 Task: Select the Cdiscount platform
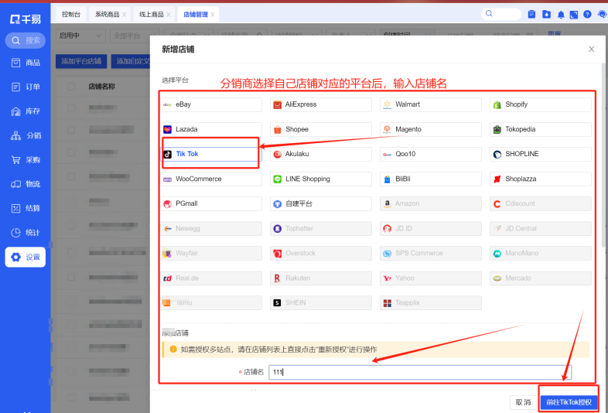point(541,203)
